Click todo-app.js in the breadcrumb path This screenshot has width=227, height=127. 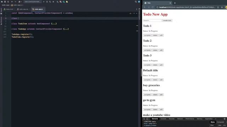pyautogui.click(x=17, y=5)
